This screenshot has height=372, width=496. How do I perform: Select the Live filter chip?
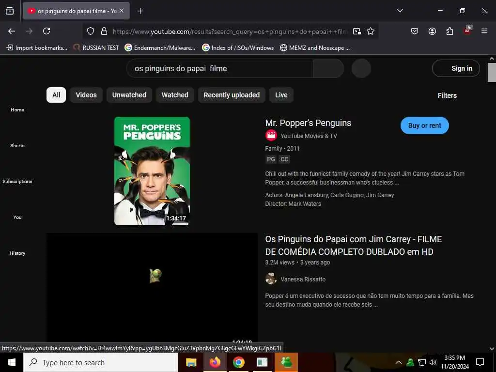point(281,95)
